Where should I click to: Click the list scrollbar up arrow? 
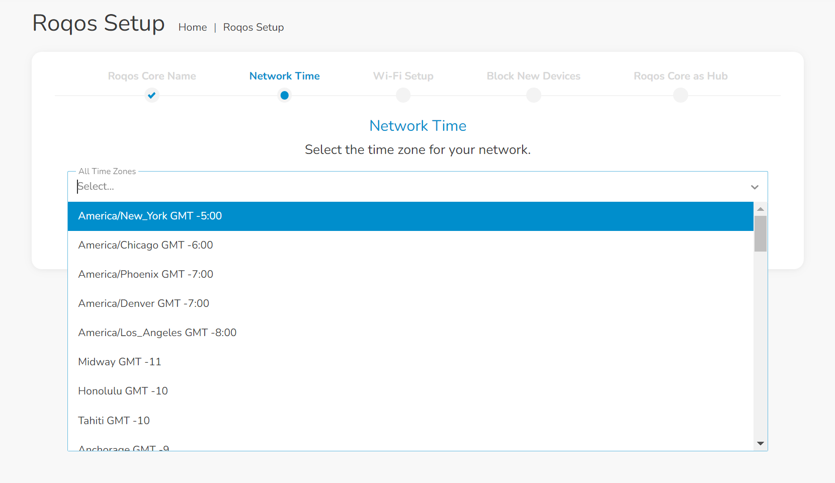point(761,209)
